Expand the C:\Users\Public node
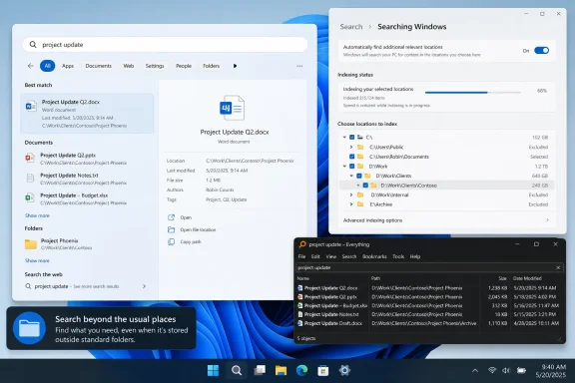This screenshot has height=383, width=575. pyautogui.click(x=351, y=147)
